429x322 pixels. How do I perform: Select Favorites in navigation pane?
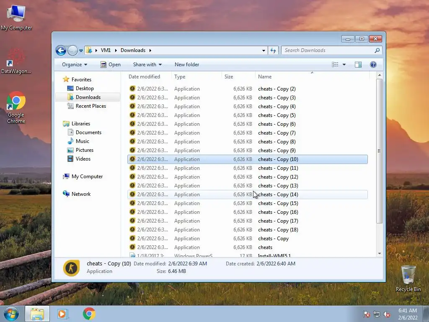coord(81,80)
